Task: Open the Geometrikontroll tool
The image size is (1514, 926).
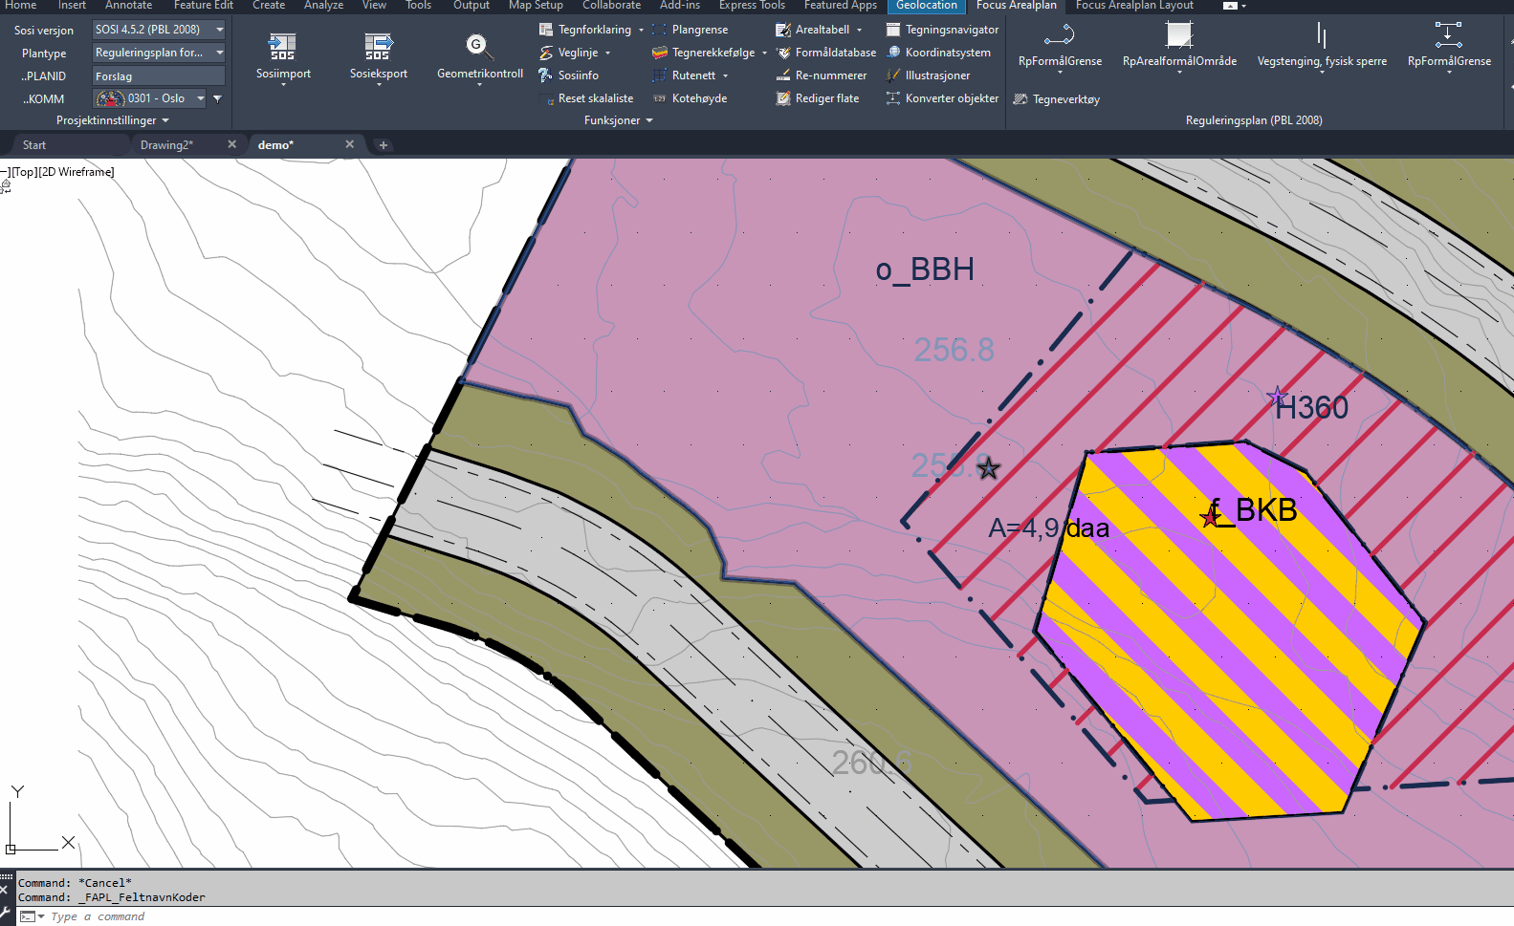Action: (x=479, y=47)
